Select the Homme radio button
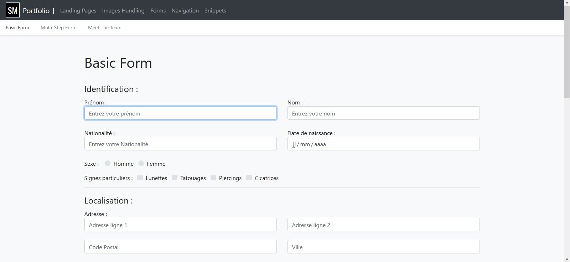Screen dimensions: 570x262 (108, 163)
